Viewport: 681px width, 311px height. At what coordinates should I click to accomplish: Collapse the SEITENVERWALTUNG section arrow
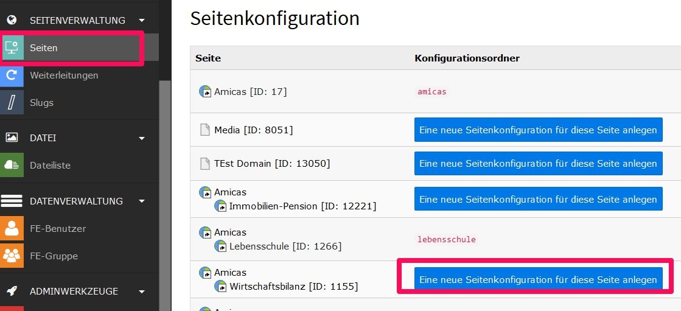(142, 20)
